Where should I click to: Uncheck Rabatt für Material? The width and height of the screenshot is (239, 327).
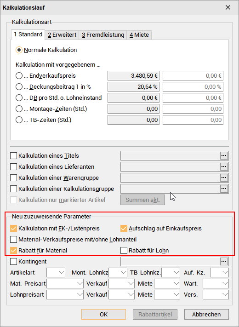[x=13, y=251]
